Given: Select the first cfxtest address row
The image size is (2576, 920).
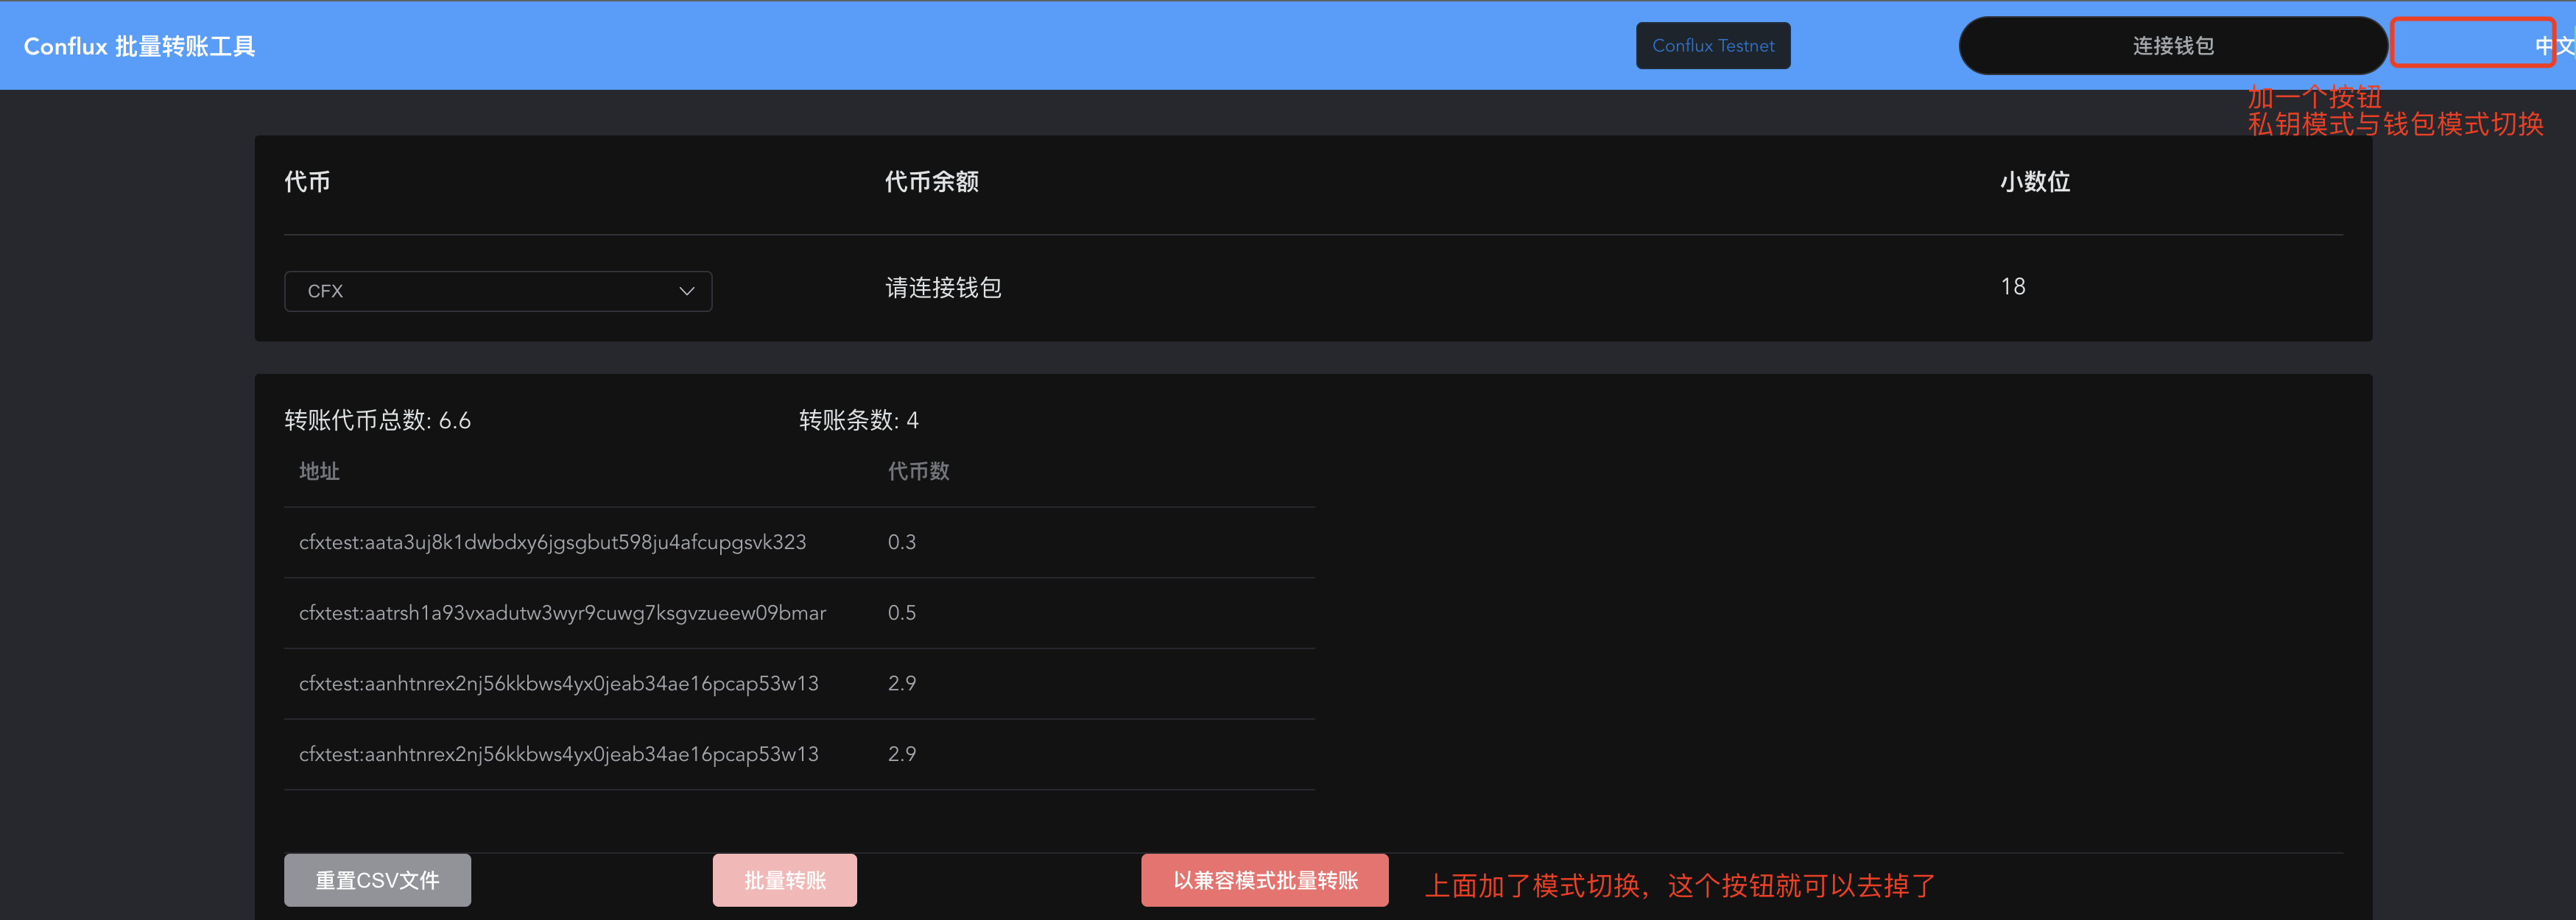Looking at the screenshot, I should [x=551, y=542].
